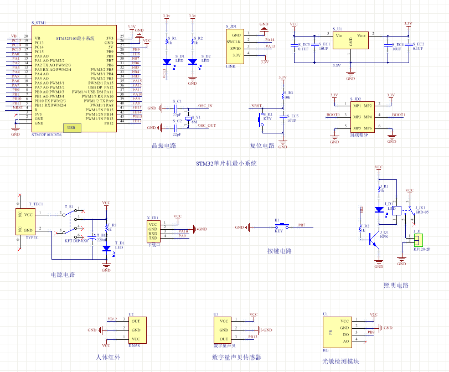Select the U2 D203S infrared sensor block
Image resolution: width=449 pixels, height=372 pixels.
pyautogui.click(x=137, y=330)
